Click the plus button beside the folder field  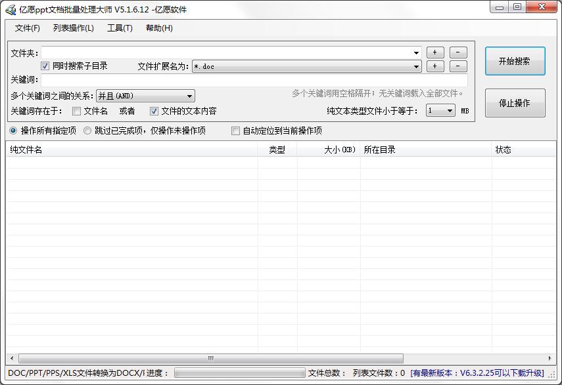click(x=434, y=52)
